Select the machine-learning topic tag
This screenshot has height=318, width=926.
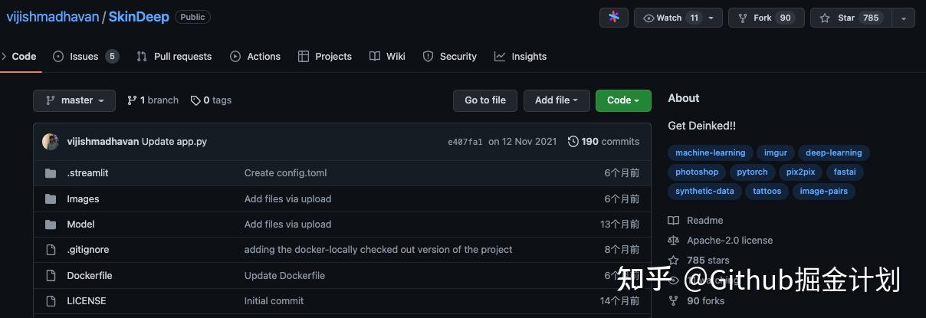[x=710, y=153]
